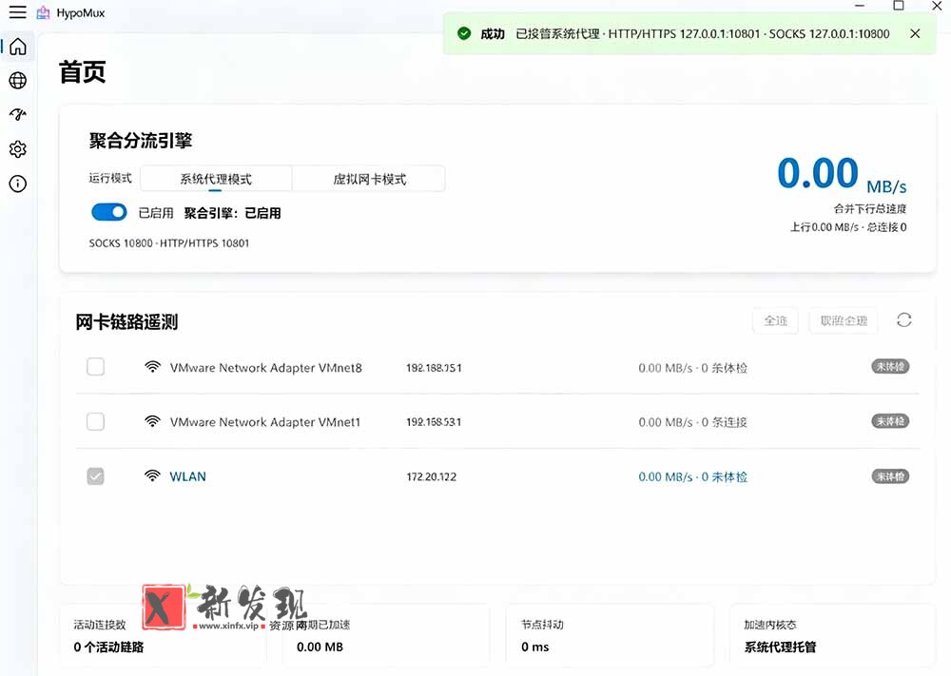This screenshot has width=951, height=676.
Task: Click the 聚合分流引擎 section title
Action: tap(141, 141)
